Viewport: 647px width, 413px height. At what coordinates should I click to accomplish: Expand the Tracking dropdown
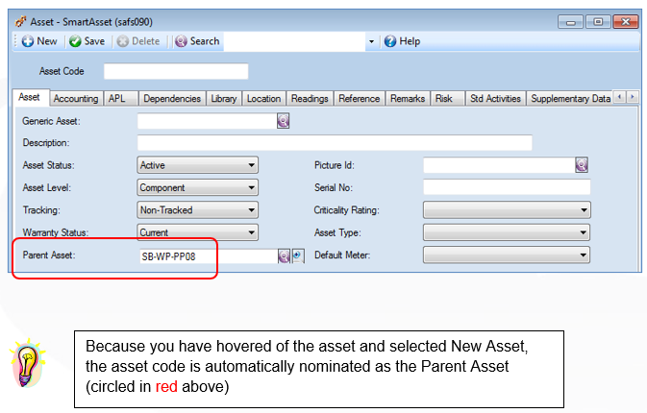pyautogui.click(x=197, y=209)
